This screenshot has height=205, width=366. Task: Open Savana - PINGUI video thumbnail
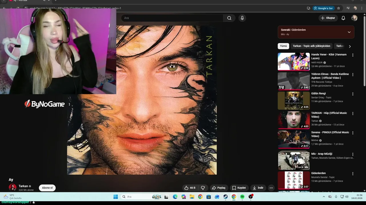[x=294, y=140]
